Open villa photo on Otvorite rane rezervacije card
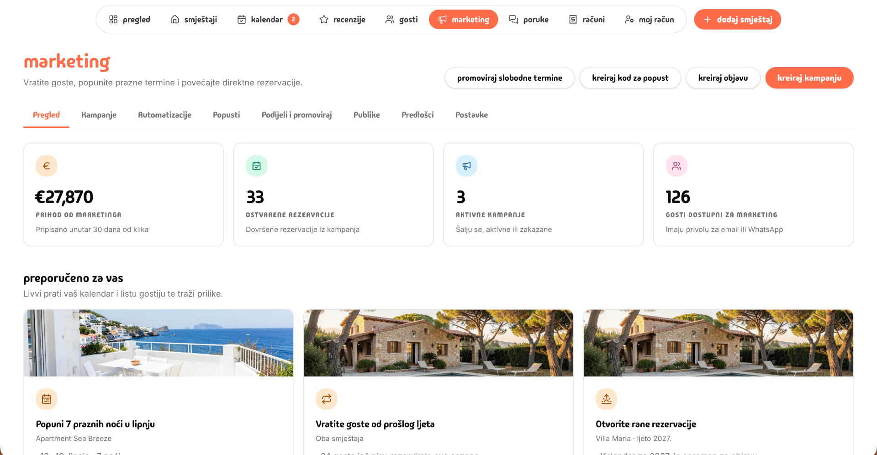 pos(719,343)
